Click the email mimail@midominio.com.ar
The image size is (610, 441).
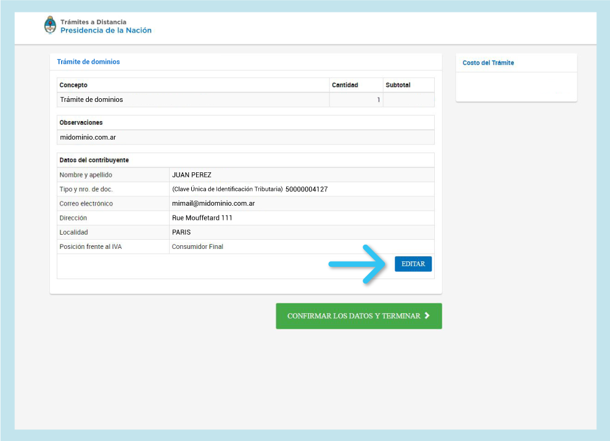213,203
